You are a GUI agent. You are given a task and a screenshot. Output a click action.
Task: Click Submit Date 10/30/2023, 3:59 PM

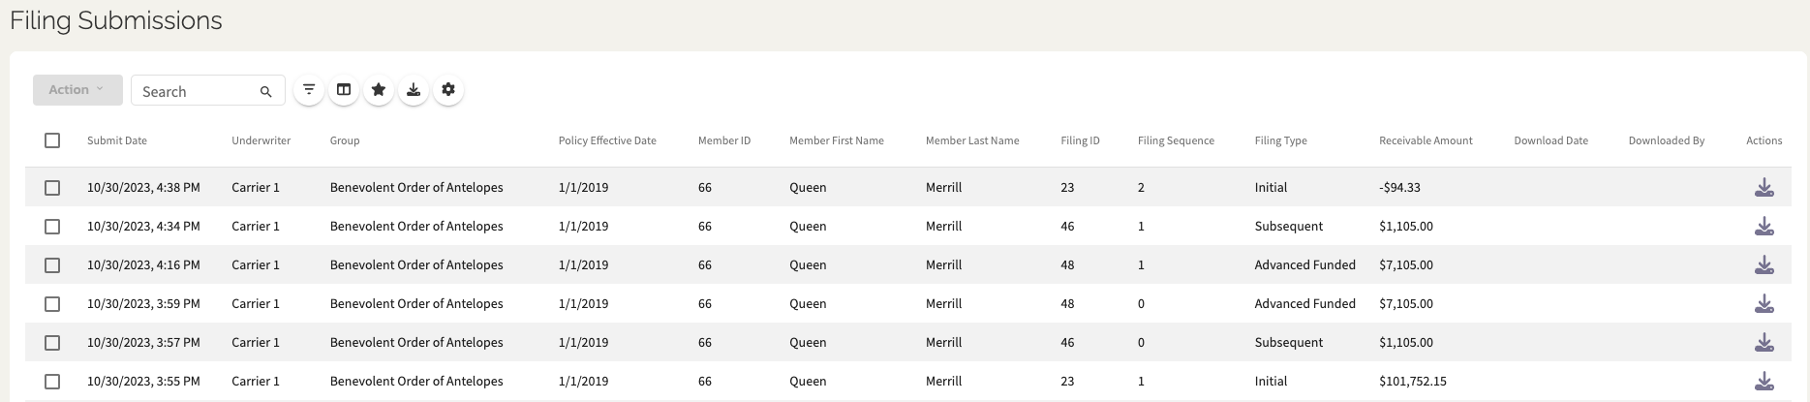(x=143, y=304)
